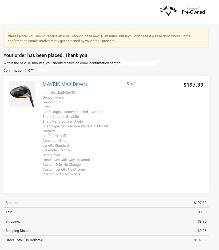Click the Certified Pre-Owned logo
219x250 pixels.
pyautogui.click(x=193, y=11)
